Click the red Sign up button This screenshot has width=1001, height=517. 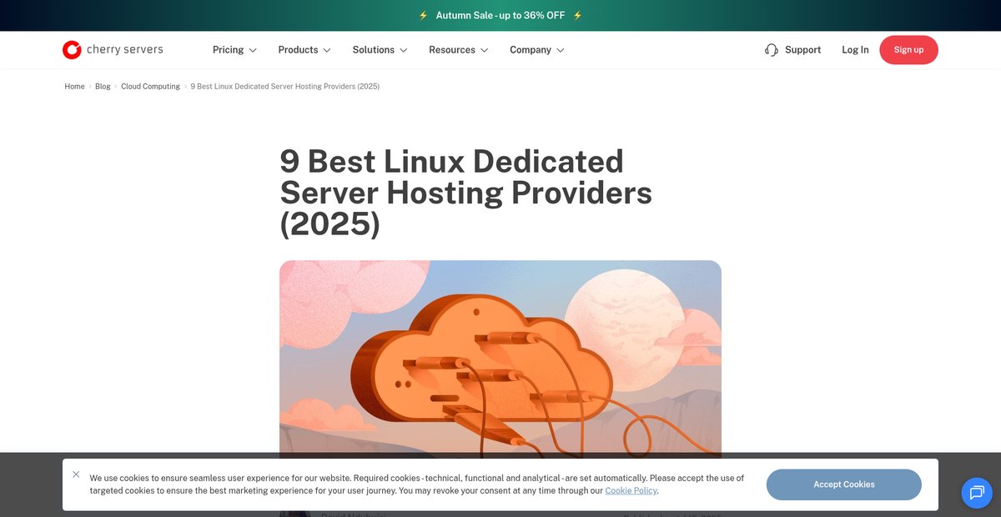pyautogui.click(x=908, y=50)
